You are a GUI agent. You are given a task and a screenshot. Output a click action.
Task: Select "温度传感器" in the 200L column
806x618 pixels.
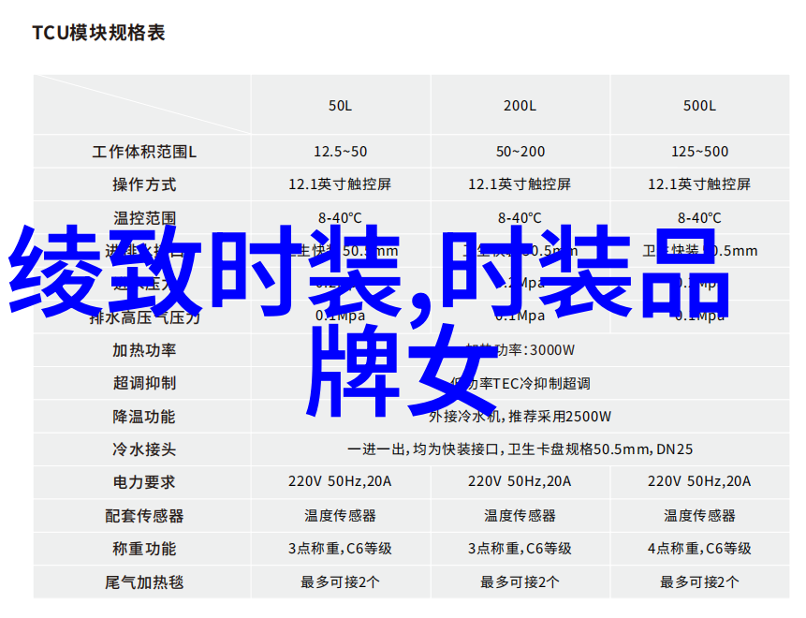click(520, 516)
